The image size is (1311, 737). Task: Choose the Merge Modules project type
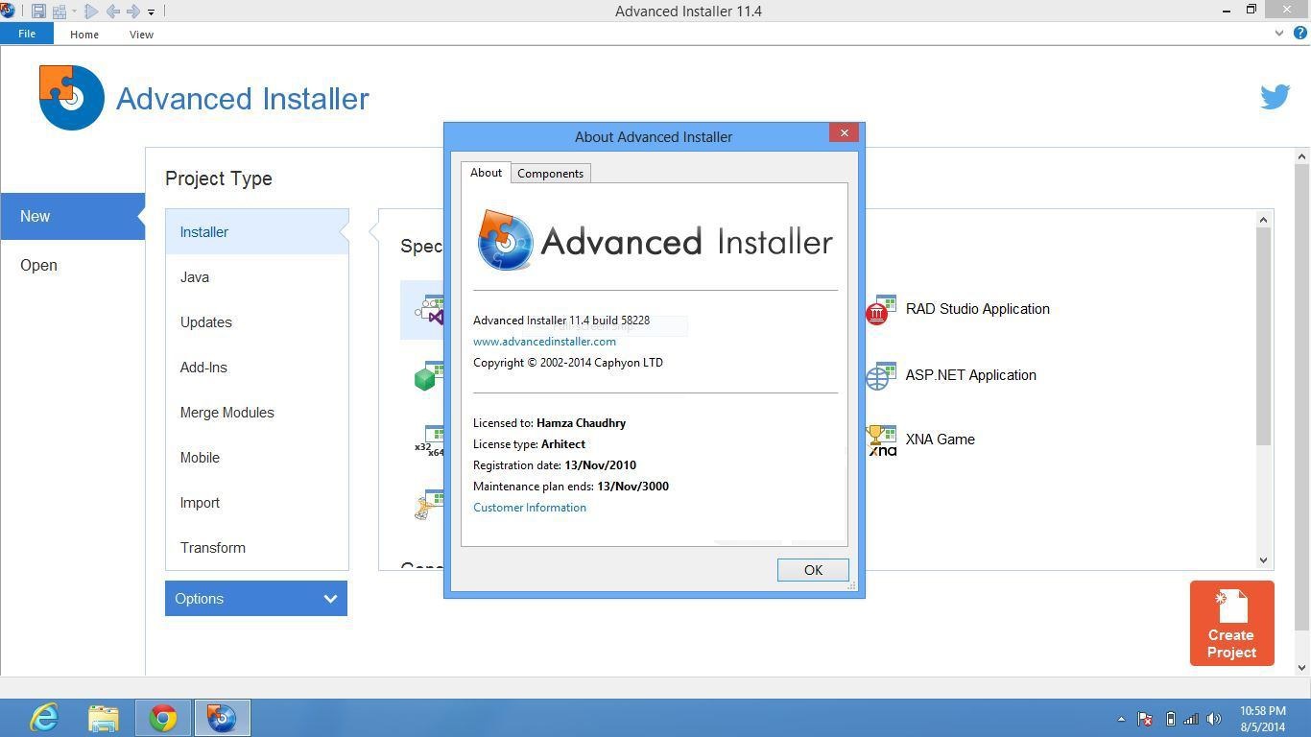point(256,413)
